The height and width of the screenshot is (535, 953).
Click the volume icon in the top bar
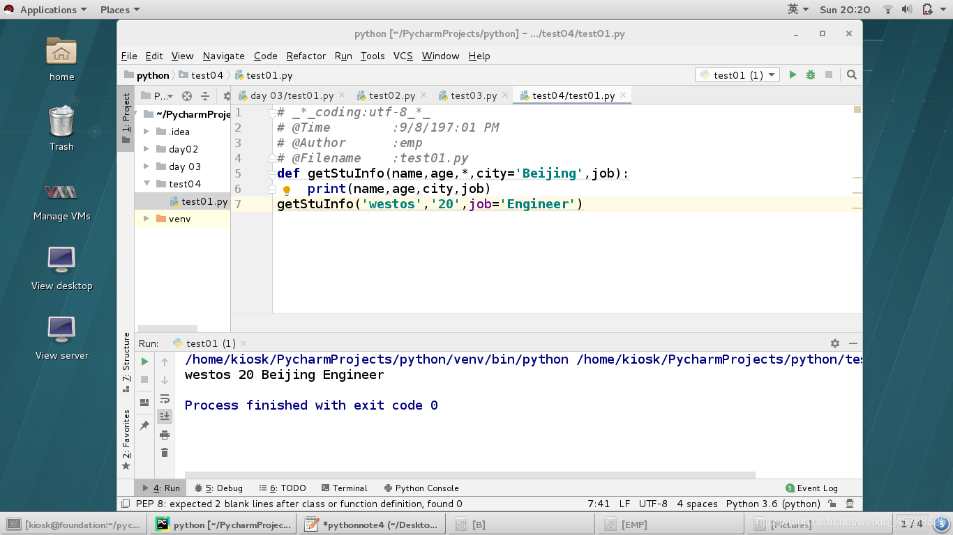[907, 10]
